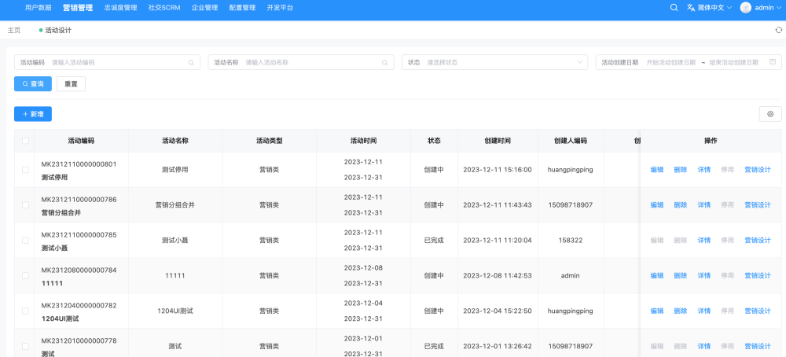The height and width of the screenshot is (357, 786).
Task: Click the 活动编码 column header
Action: (81, 141)
